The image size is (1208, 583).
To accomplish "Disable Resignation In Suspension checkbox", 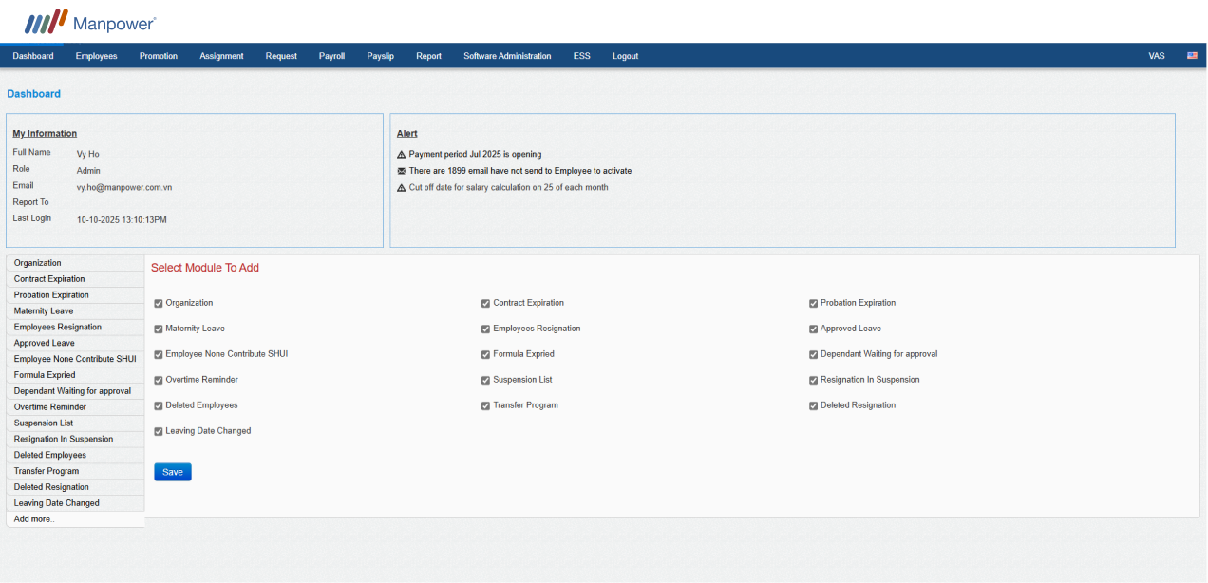I will click(x=814, y=381).
